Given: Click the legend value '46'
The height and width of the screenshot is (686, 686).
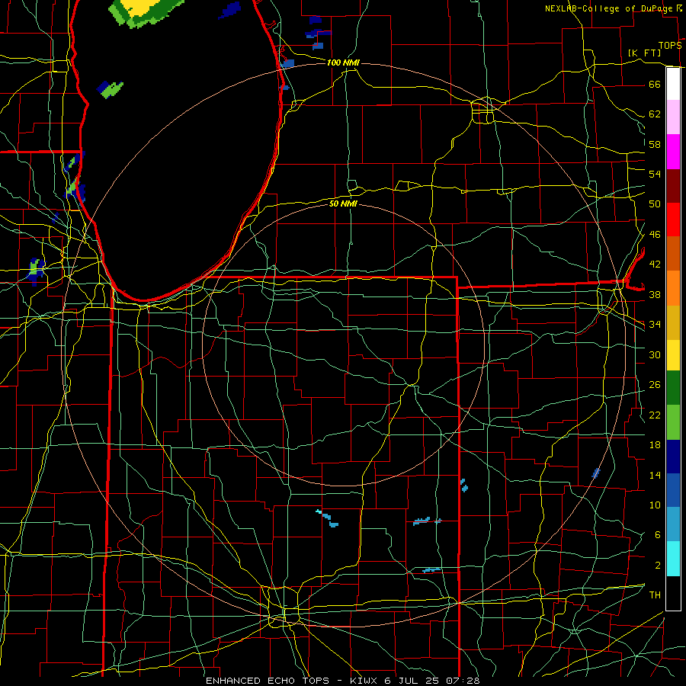Looking at the screenshot, I should (655, 235).
